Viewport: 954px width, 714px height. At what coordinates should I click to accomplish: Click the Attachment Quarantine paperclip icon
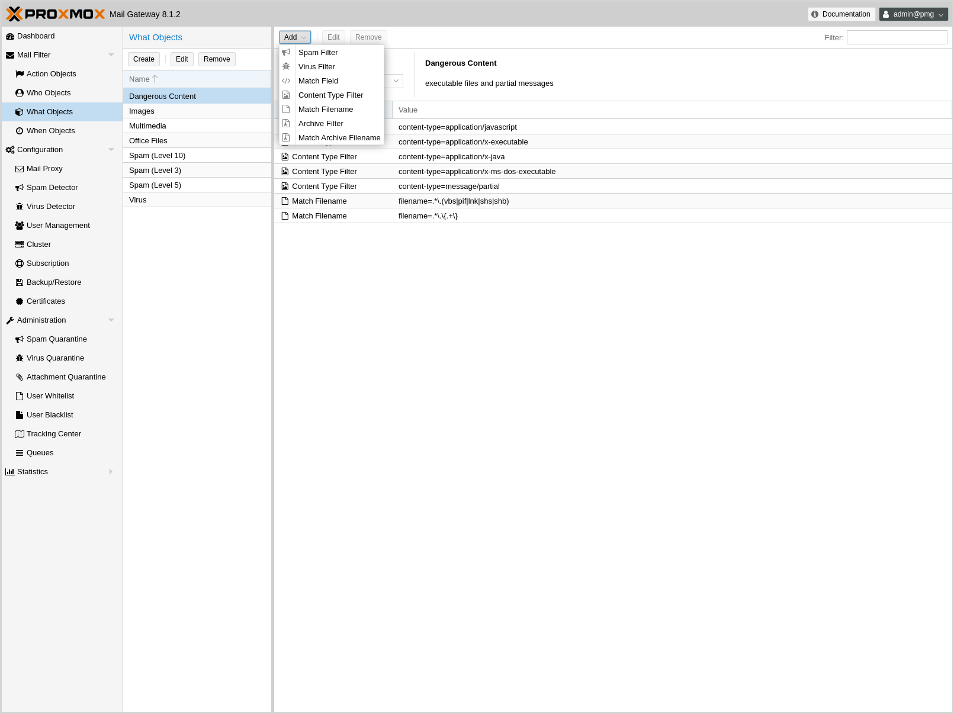tap(20, 377)
